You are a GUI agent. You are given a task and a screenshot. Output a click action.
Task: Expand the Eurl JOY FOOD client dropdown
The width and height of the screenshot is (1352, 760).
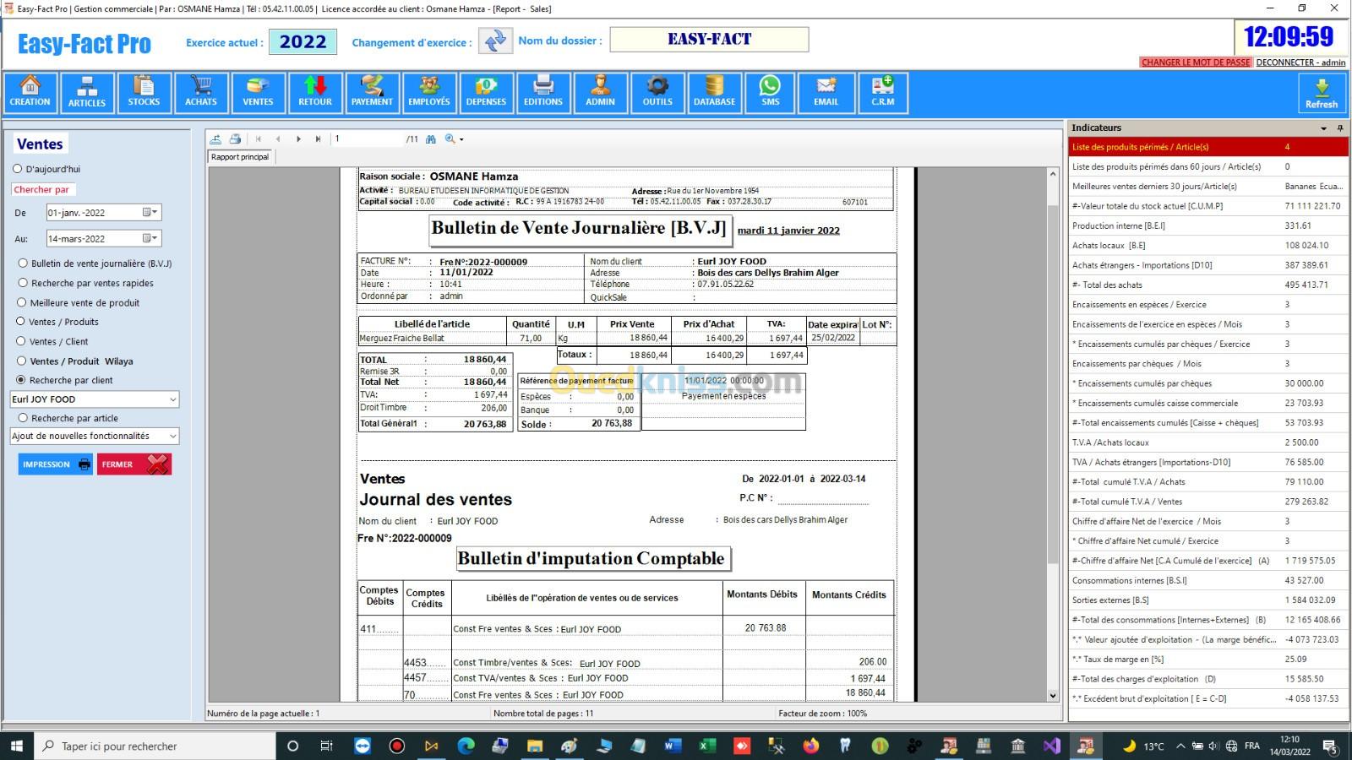[x=172, y=399]
